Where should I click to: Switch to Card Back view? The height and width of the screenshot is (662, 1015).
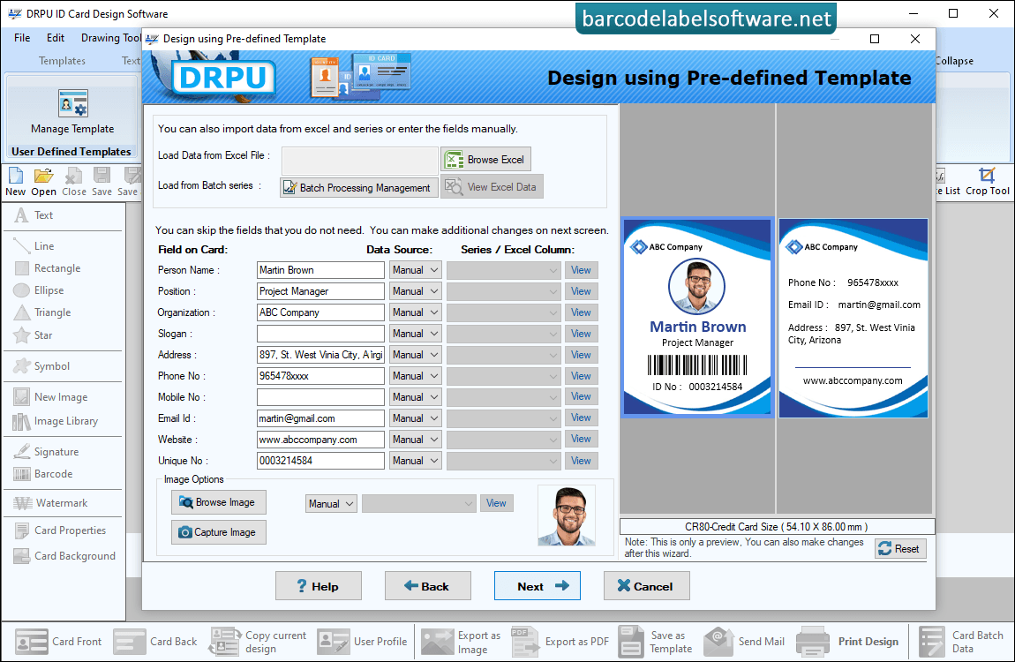coord(154,642)
